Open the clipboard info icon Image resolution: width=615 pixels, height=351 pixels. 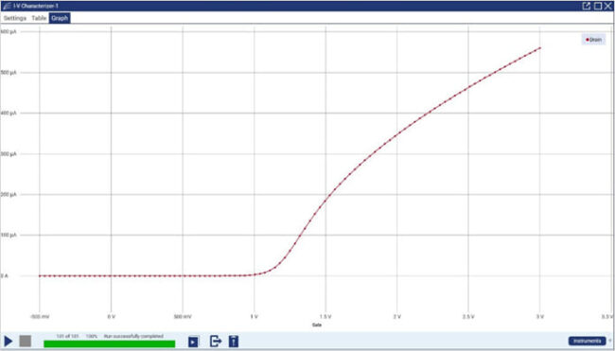(234, 342)
